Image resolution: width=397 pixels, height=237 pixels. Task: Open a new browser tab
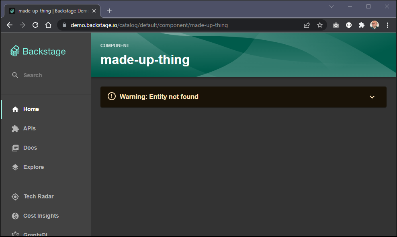[x=109, y=11]
